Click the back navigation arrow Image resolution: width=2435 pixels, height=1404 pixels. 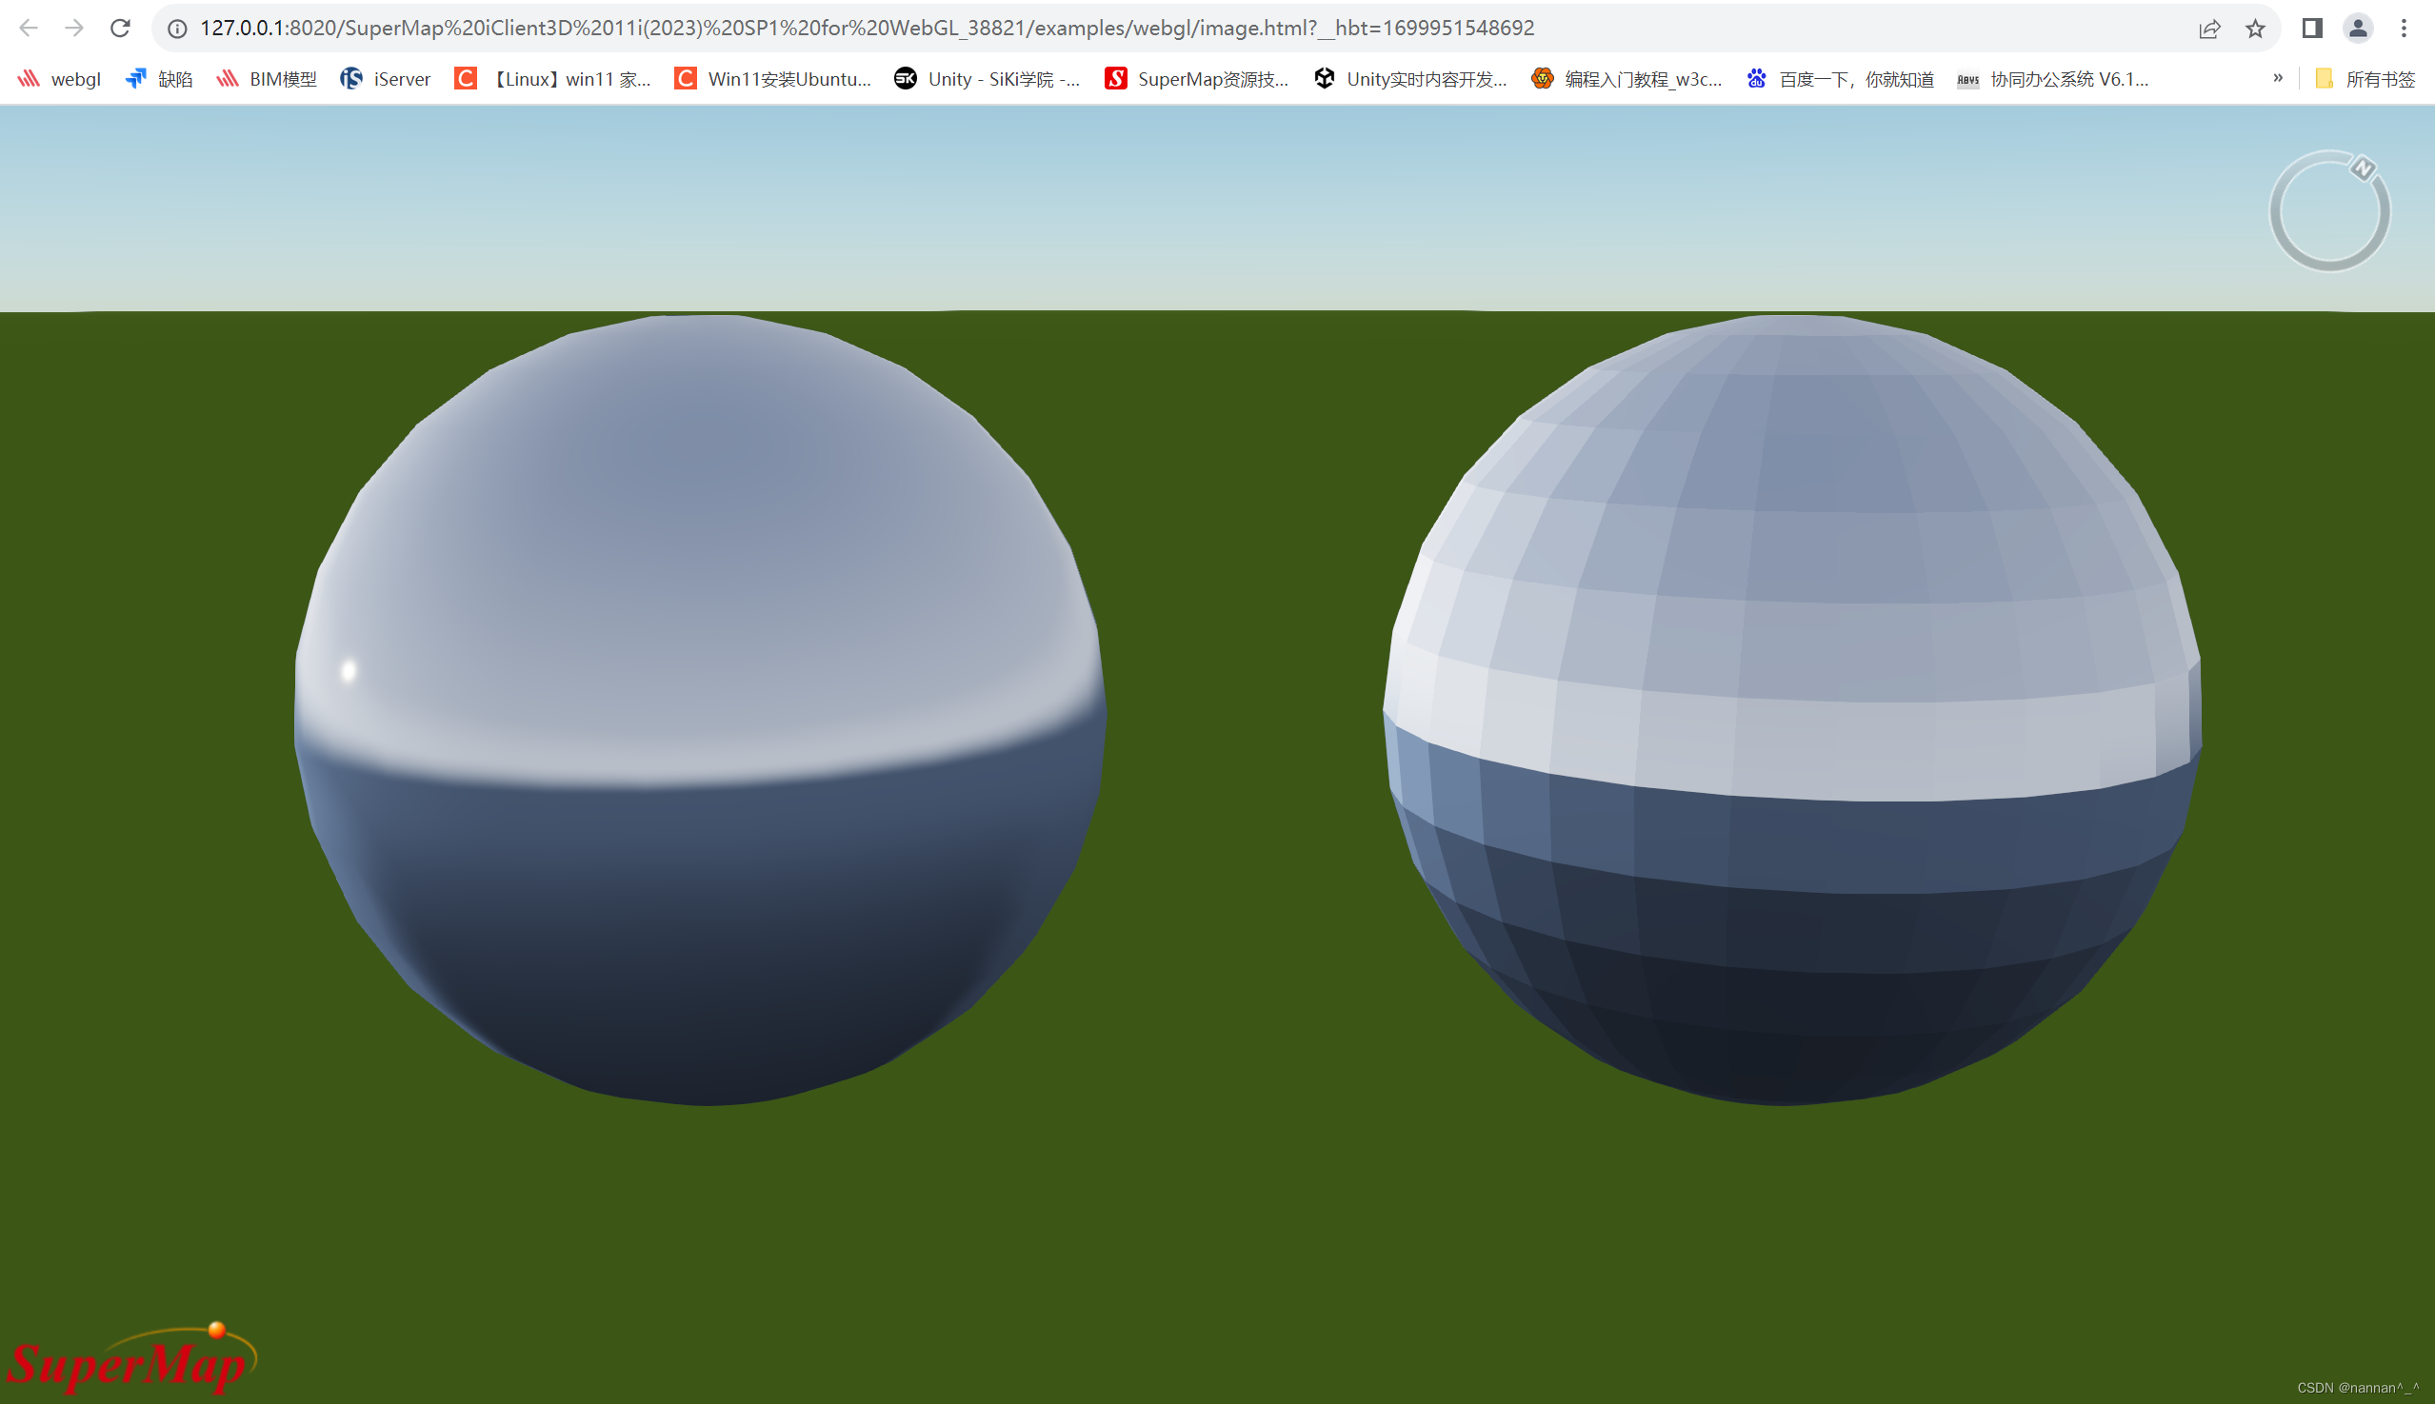point(29,28)
